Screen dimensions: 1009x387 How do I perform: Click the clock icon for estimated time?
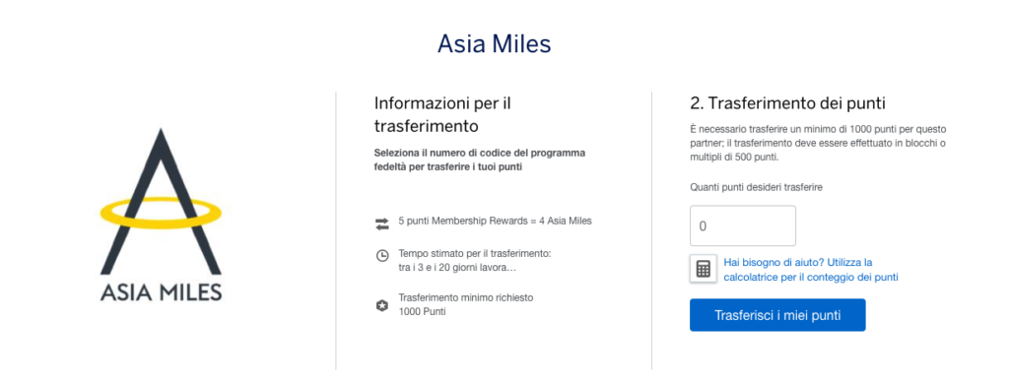click(382, 255)
